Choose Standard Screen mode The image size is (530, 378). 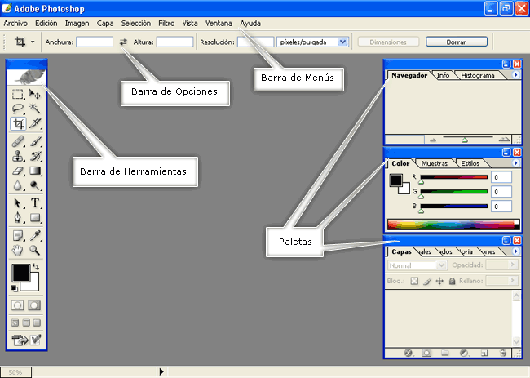15,322
